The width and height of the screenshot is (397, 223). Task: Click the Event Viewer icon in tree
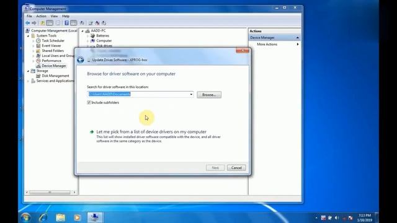click(x=38, y=46)
